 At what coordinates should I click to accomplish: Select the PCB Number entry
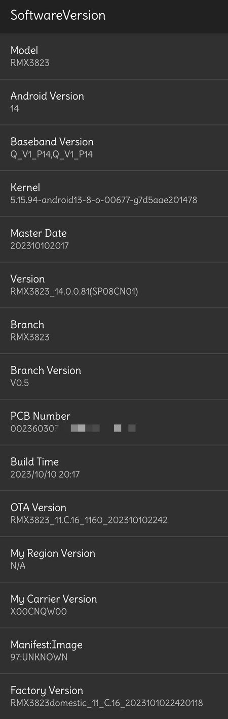114,422
